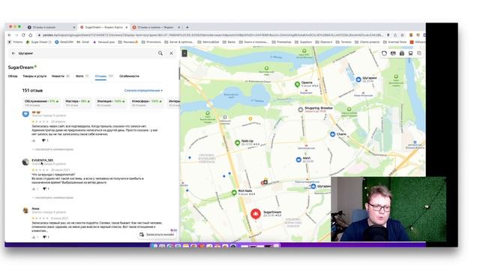Open the Новости tab
Screen dimensions: 480x270
[60, 76]
